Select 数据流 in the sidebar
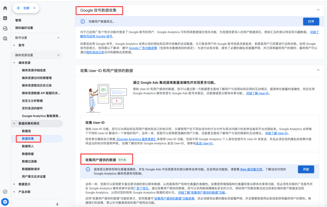The height and width of the screenshot is (207, 327). (x=26, y=131)
